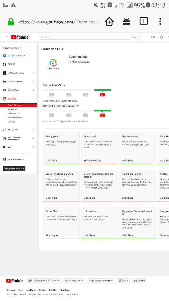Open the Bahasa Indonesia language dropdown
This screenshot has height=301, width=169.
[43, 281]
